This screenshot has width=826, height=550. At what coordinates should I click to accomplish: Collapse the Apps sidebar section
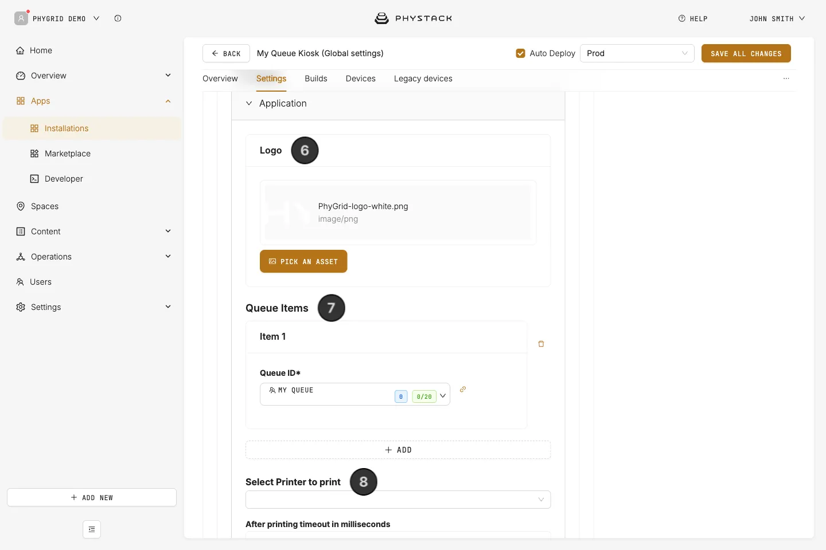[168, 101]
